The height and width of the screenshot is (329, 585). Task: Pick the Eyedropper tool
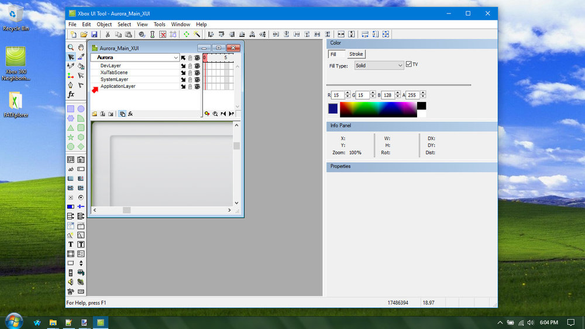pos(81,57)
